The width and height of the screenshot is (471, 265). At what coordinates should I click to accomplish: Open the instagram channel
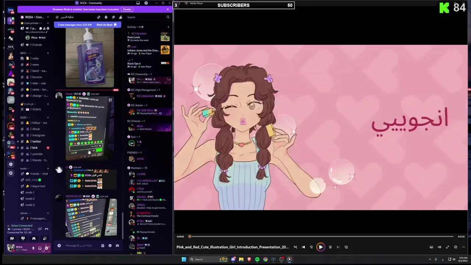click(x=35, y=135)
